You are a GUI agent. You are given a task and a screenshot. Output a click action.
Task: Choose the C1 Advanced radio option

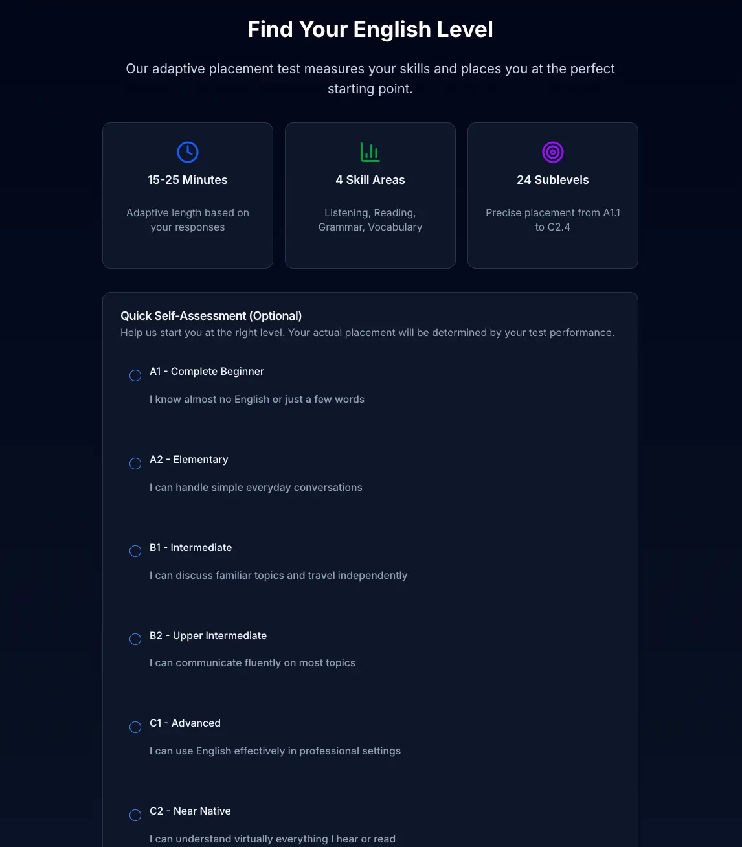tap(135, 727)
